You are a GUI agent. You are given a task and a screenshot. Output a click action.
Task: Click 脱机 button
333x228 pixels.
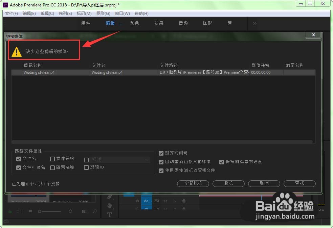pos(228,183)
